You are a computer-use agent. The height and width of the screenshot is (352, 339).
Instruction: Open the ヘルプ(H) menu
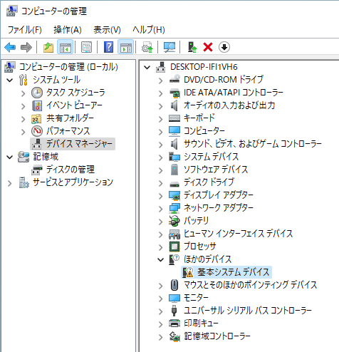point(149,30)
